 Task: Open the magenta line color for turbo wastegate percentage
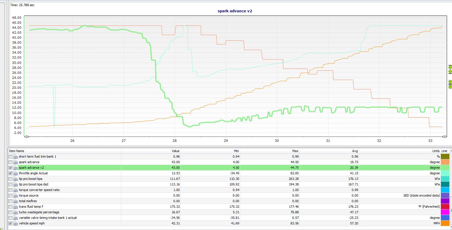coord(445,212)
